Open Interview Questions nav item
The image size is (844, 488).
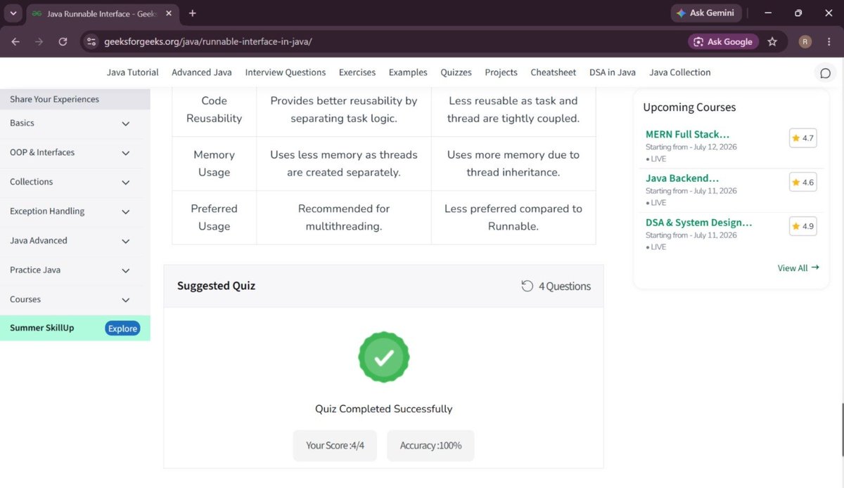286,72
